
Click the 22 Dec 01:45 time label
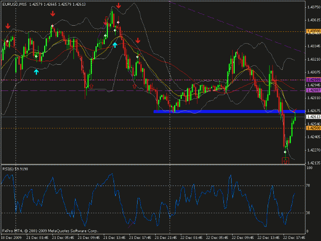(192, 238)
